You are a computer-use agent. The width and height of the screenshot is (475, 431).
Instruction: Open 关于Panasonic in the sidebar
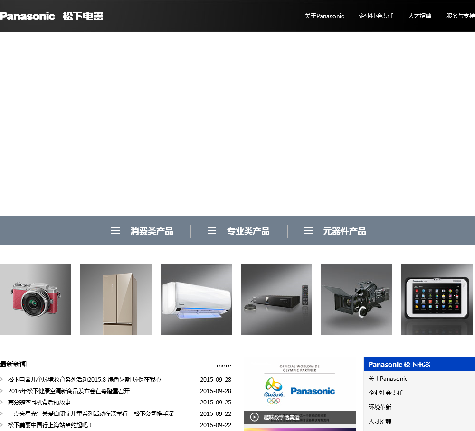[x=388, y=379]
